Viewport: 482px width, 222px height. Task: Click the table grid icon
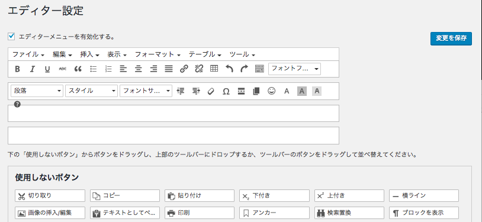(214, 69)
